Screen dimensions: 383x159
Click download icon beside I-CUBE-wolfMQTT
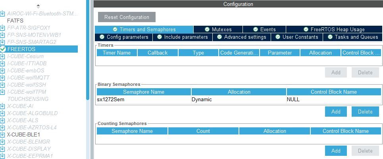(x=3, y=78)
